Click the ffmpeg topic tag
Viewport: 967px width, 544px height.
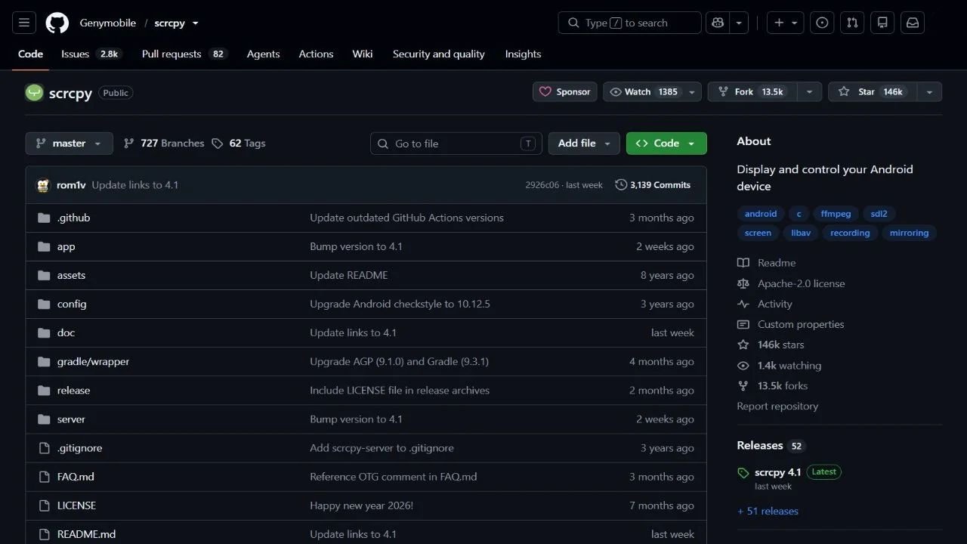coord(836,214)
